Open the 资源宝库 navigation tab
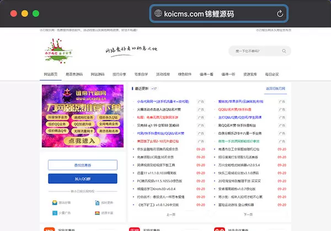Screen dimensions: 331x231 coord(250,74)
